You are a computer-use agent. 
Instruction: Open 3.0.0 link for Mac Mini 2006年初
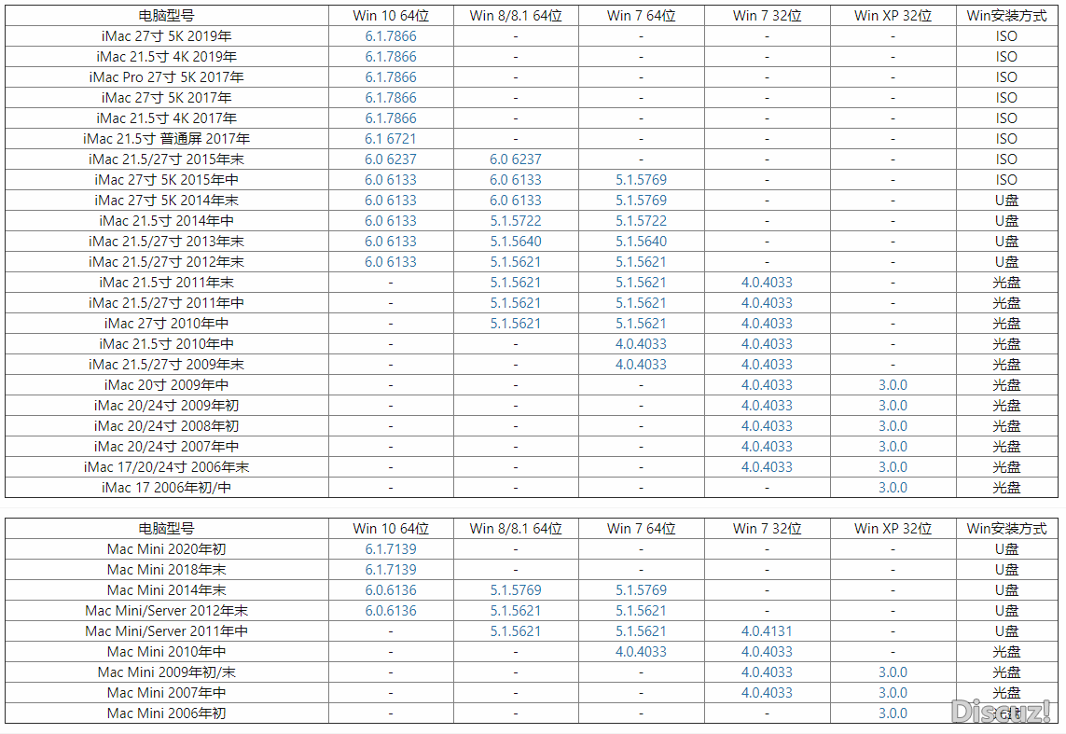[893, 713]
